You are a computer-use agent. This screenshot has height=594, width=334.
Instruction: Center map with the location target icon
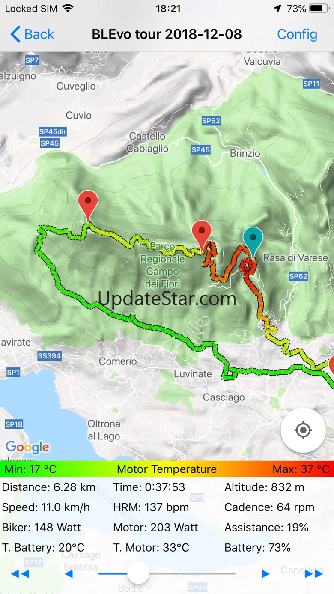pyautogui.click(x=303, y=430)
